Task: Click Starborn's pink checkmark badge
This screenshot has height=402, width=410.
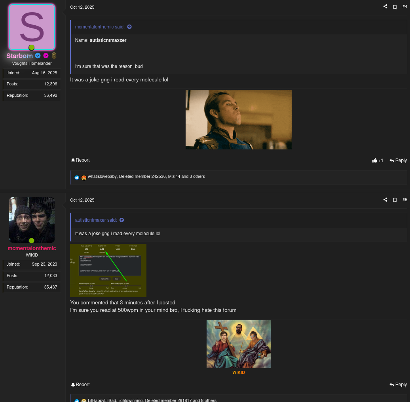Action: point(46,56)
